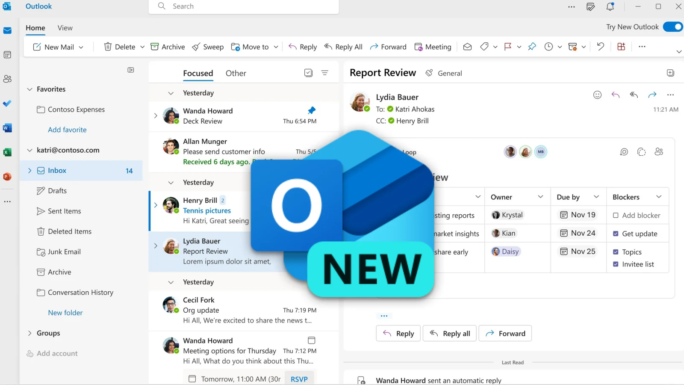Open the message list filter icon
This screenshot has width=684, height=385.
pos(325,73)
